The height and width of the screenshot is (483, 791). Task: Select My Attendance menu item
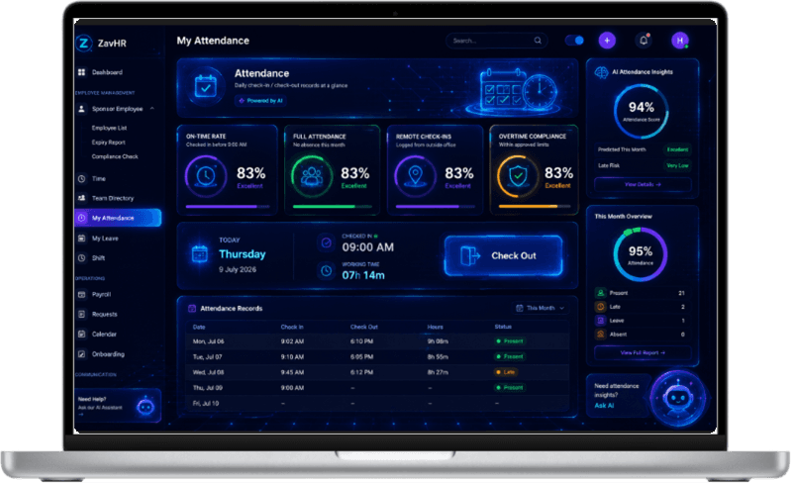(118, 218)
